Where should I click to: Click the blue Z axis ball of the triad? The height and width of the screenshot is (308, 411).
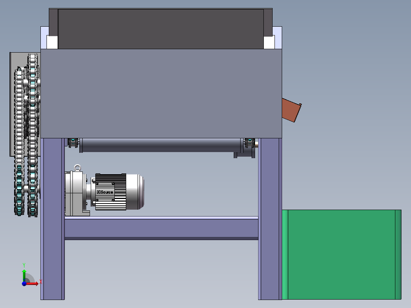[x=24, y=284]
